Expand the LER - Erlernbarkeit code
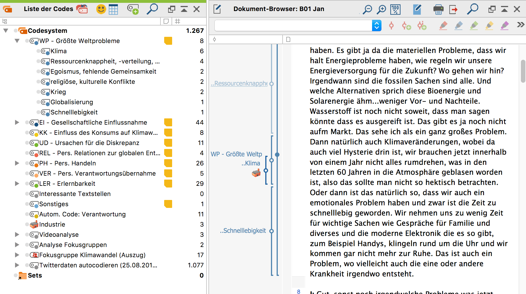Image resolution: width=526 pixels, height=294 pixels. [x=17, y=184]
